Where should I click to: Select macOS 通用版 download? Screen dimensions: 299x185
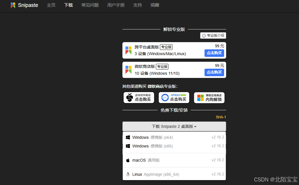click(x=174, y=160)
